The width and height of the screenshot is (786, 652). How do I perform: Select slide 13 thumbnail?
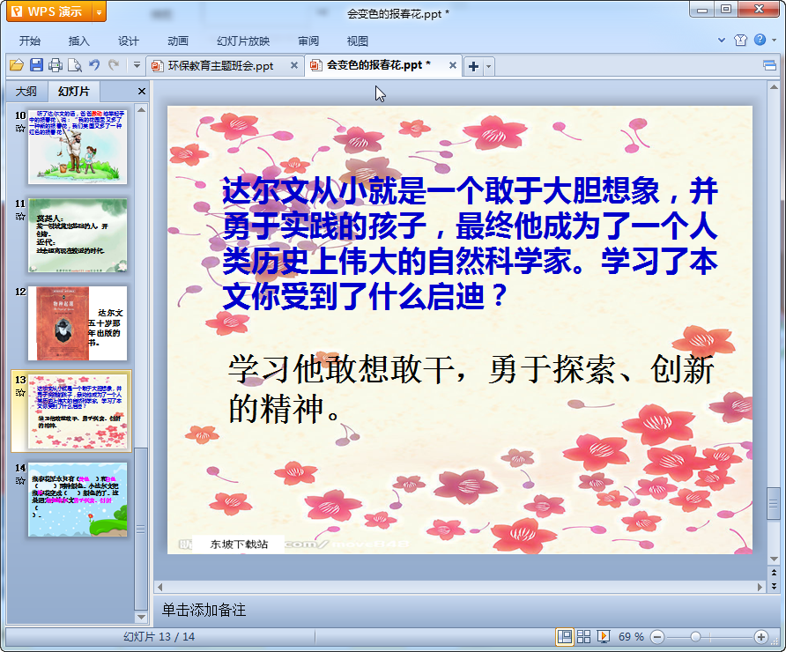78,411
